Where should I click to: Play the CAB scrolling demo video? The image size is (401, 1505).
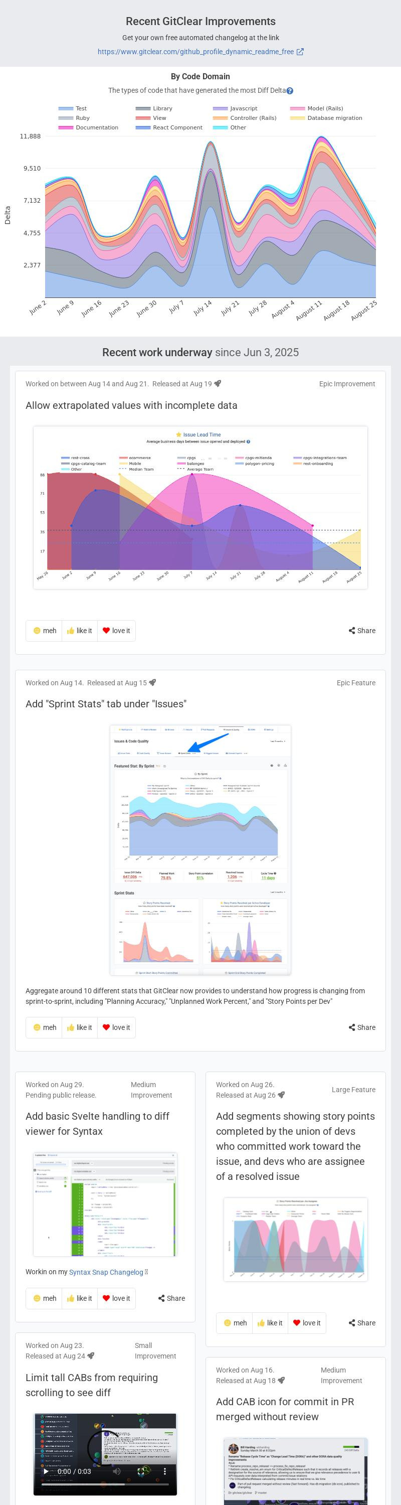point(46,1471)
